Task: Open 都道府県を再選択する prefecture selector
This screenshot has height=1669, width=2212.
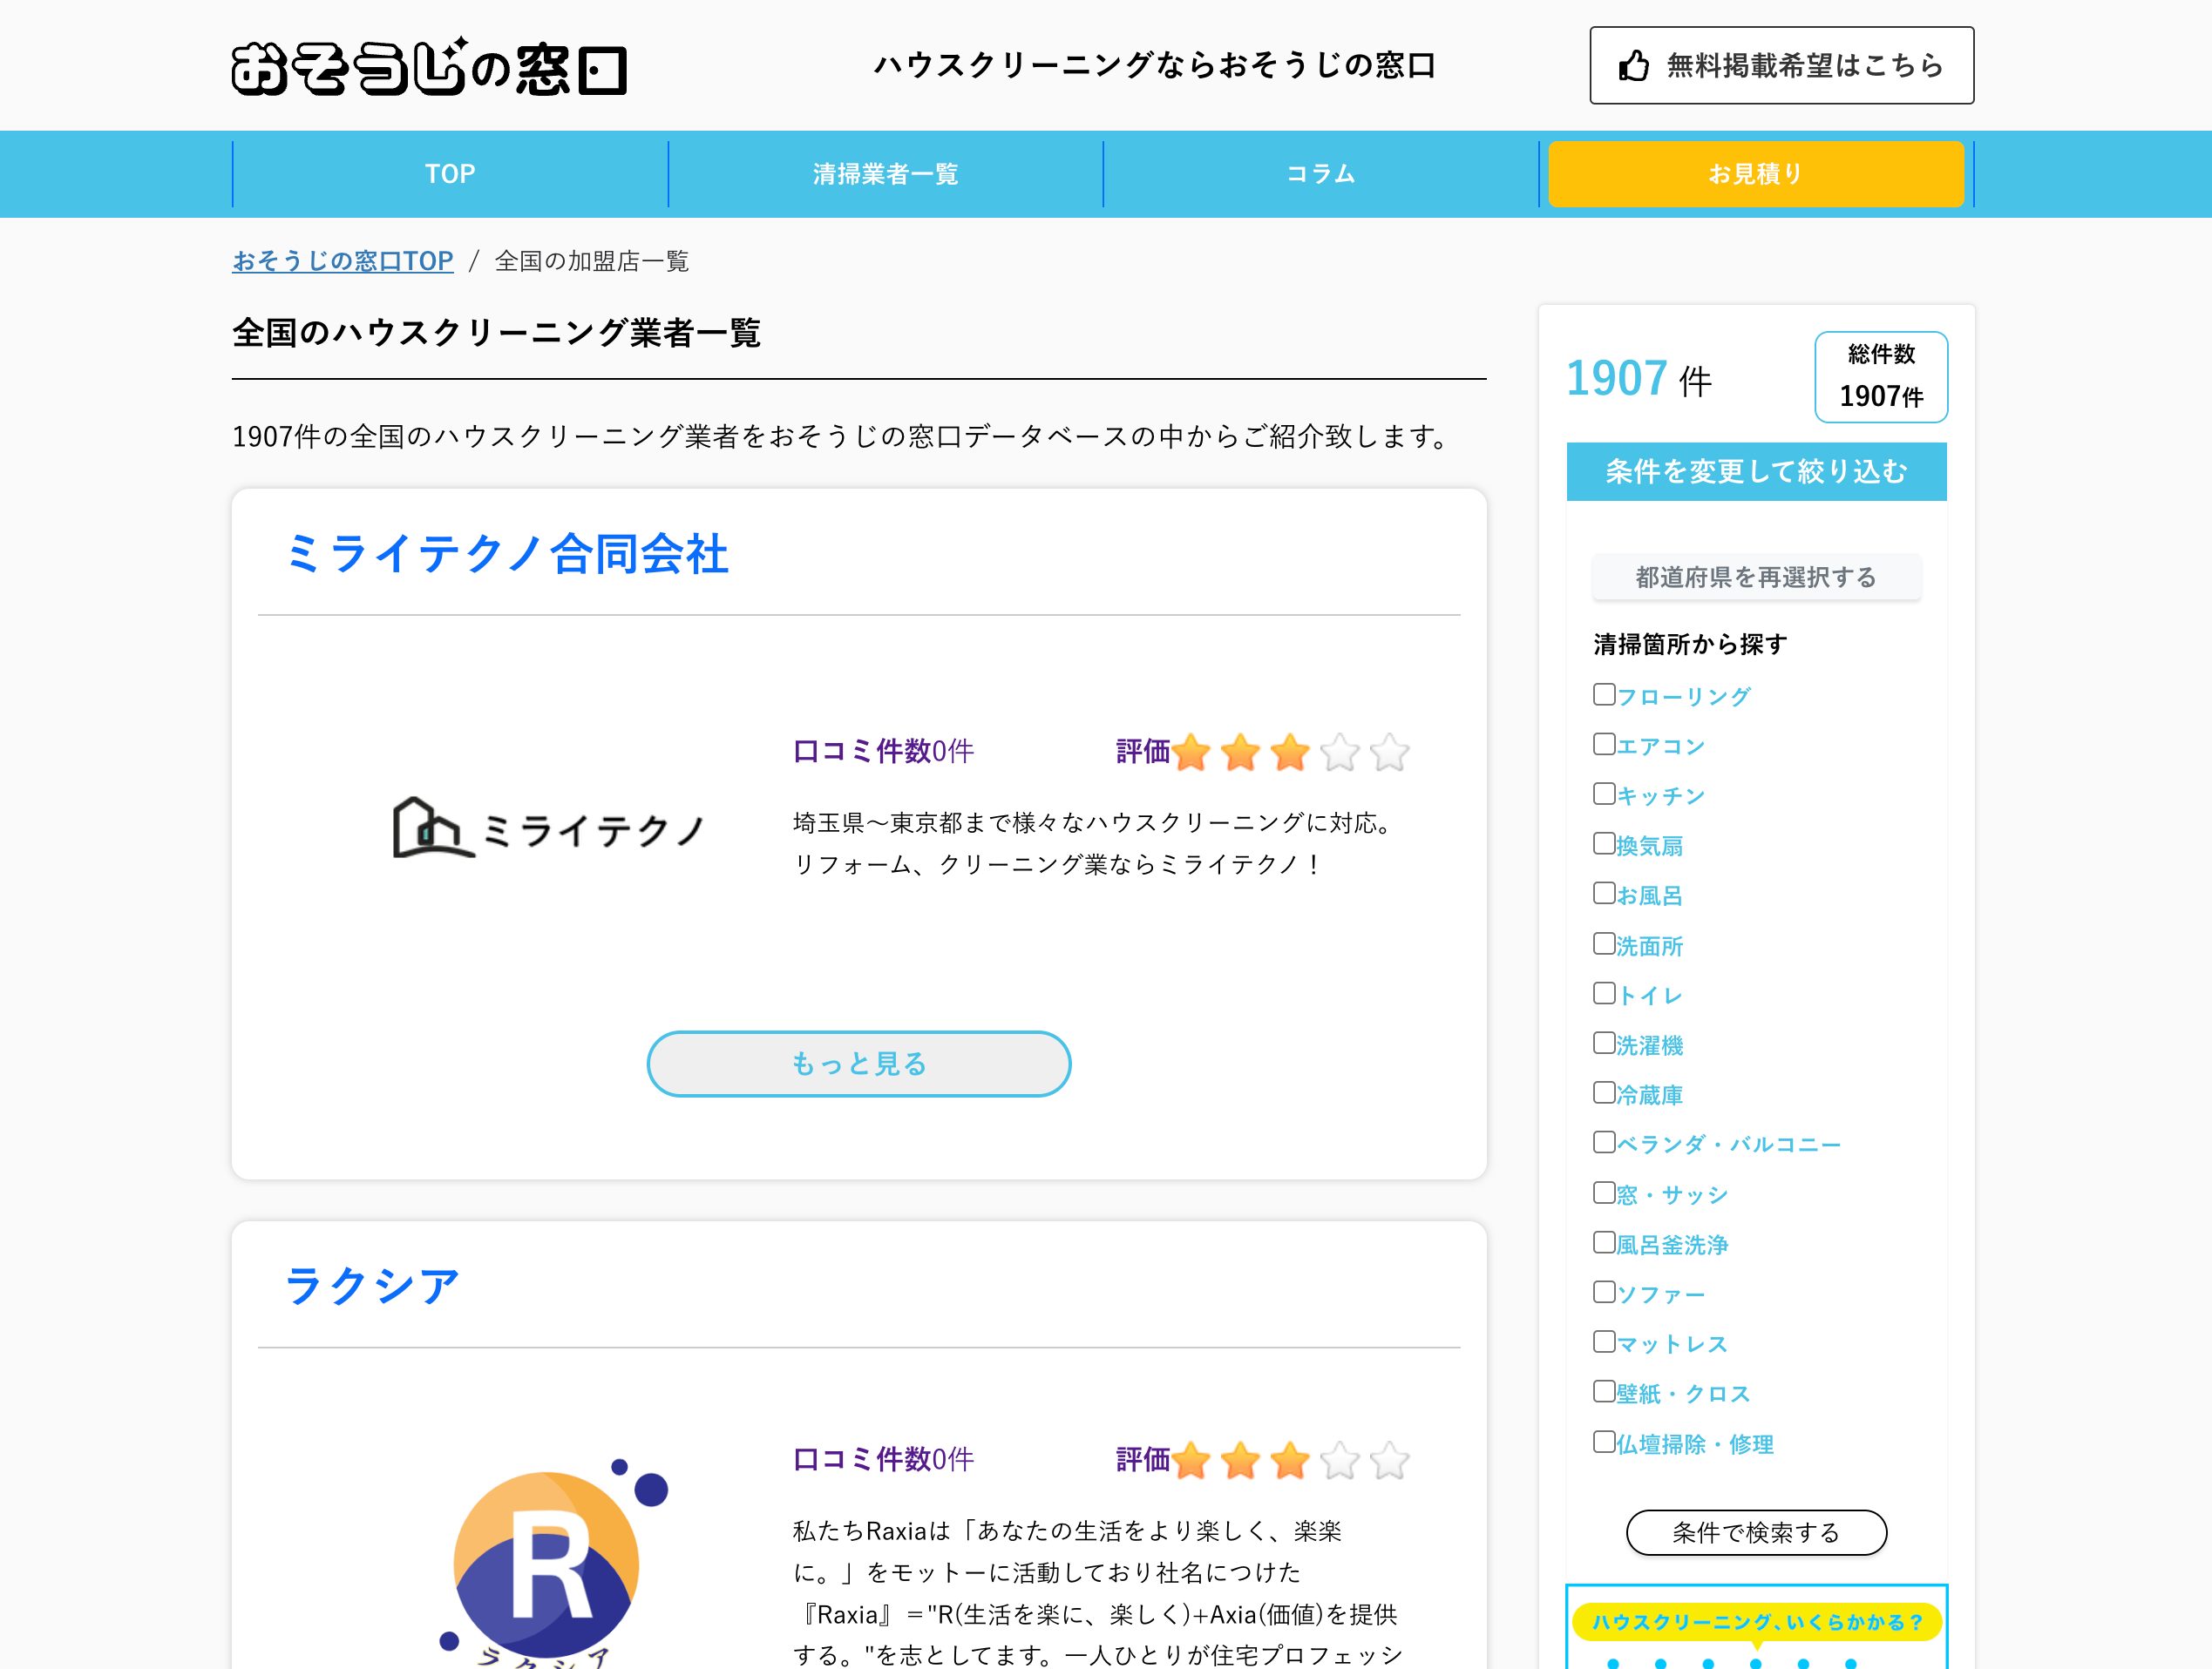Action: (x=1755, y=577)
